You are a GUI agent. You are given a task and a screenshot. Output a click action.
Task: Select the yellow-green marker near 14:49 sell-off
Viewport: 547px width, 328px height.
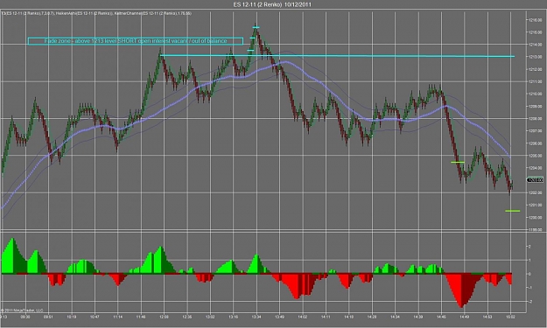pos(458,162)
